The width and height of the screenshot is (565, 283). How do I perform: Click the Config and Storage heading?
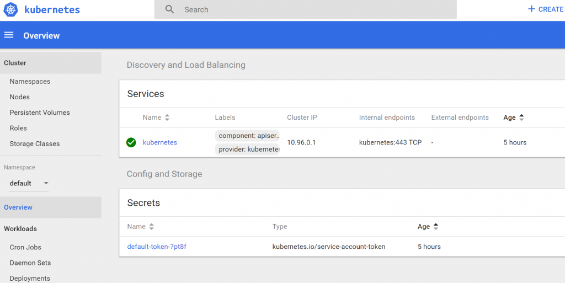164,174
